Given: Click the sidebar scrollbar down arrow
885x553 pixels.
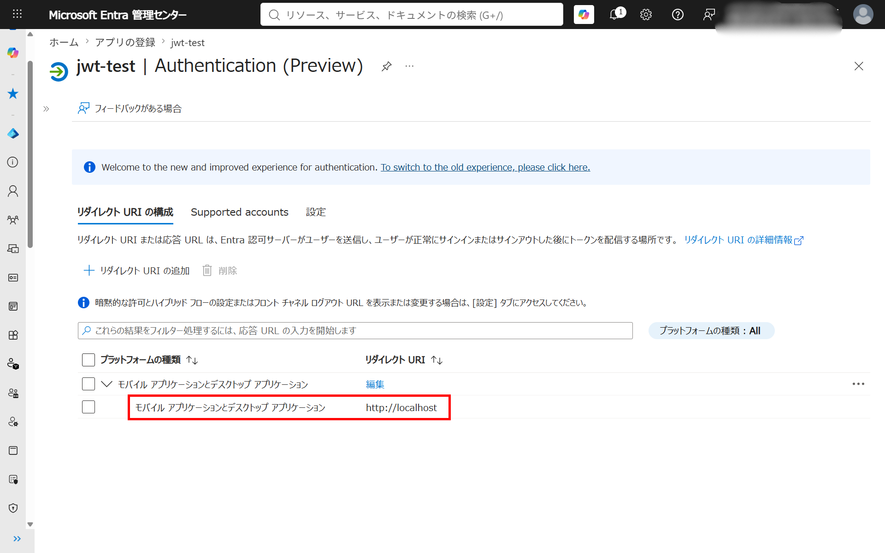Looking at the screenshot, I should [30, 524].
